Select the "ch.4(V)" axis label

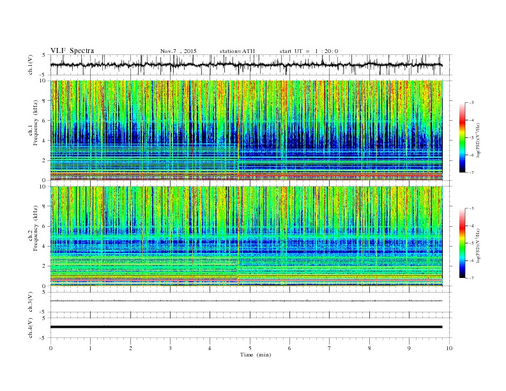(31, 328)
